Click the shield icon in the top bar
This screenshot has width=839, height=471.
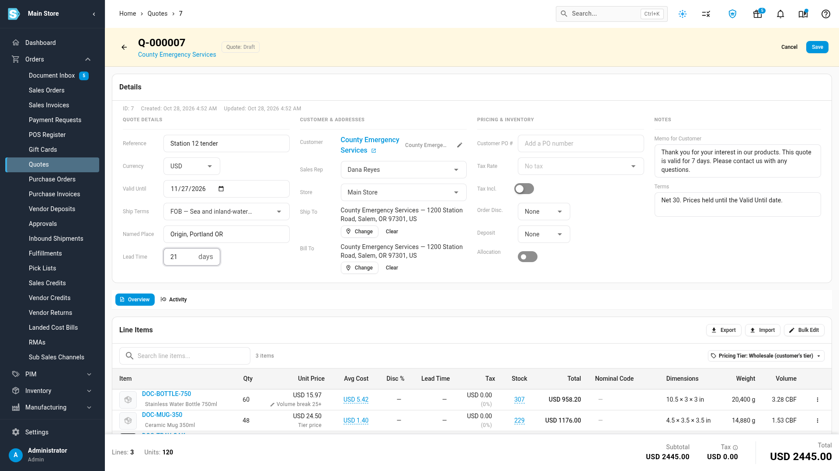pos(732,14)
